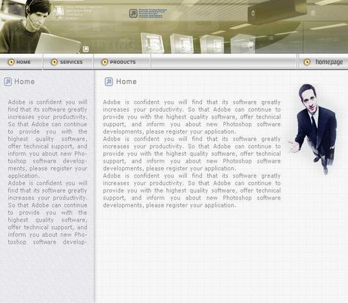Click the play icon beside HOME
The image size is (348, 303).
[x=11, y=62]
